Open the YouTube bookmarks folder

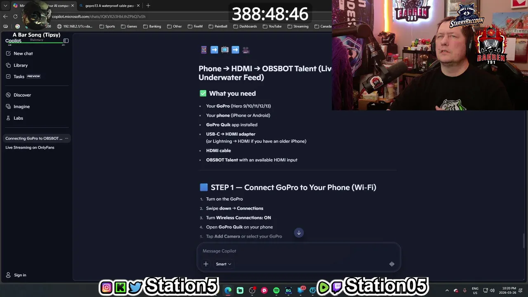point(272,26)
